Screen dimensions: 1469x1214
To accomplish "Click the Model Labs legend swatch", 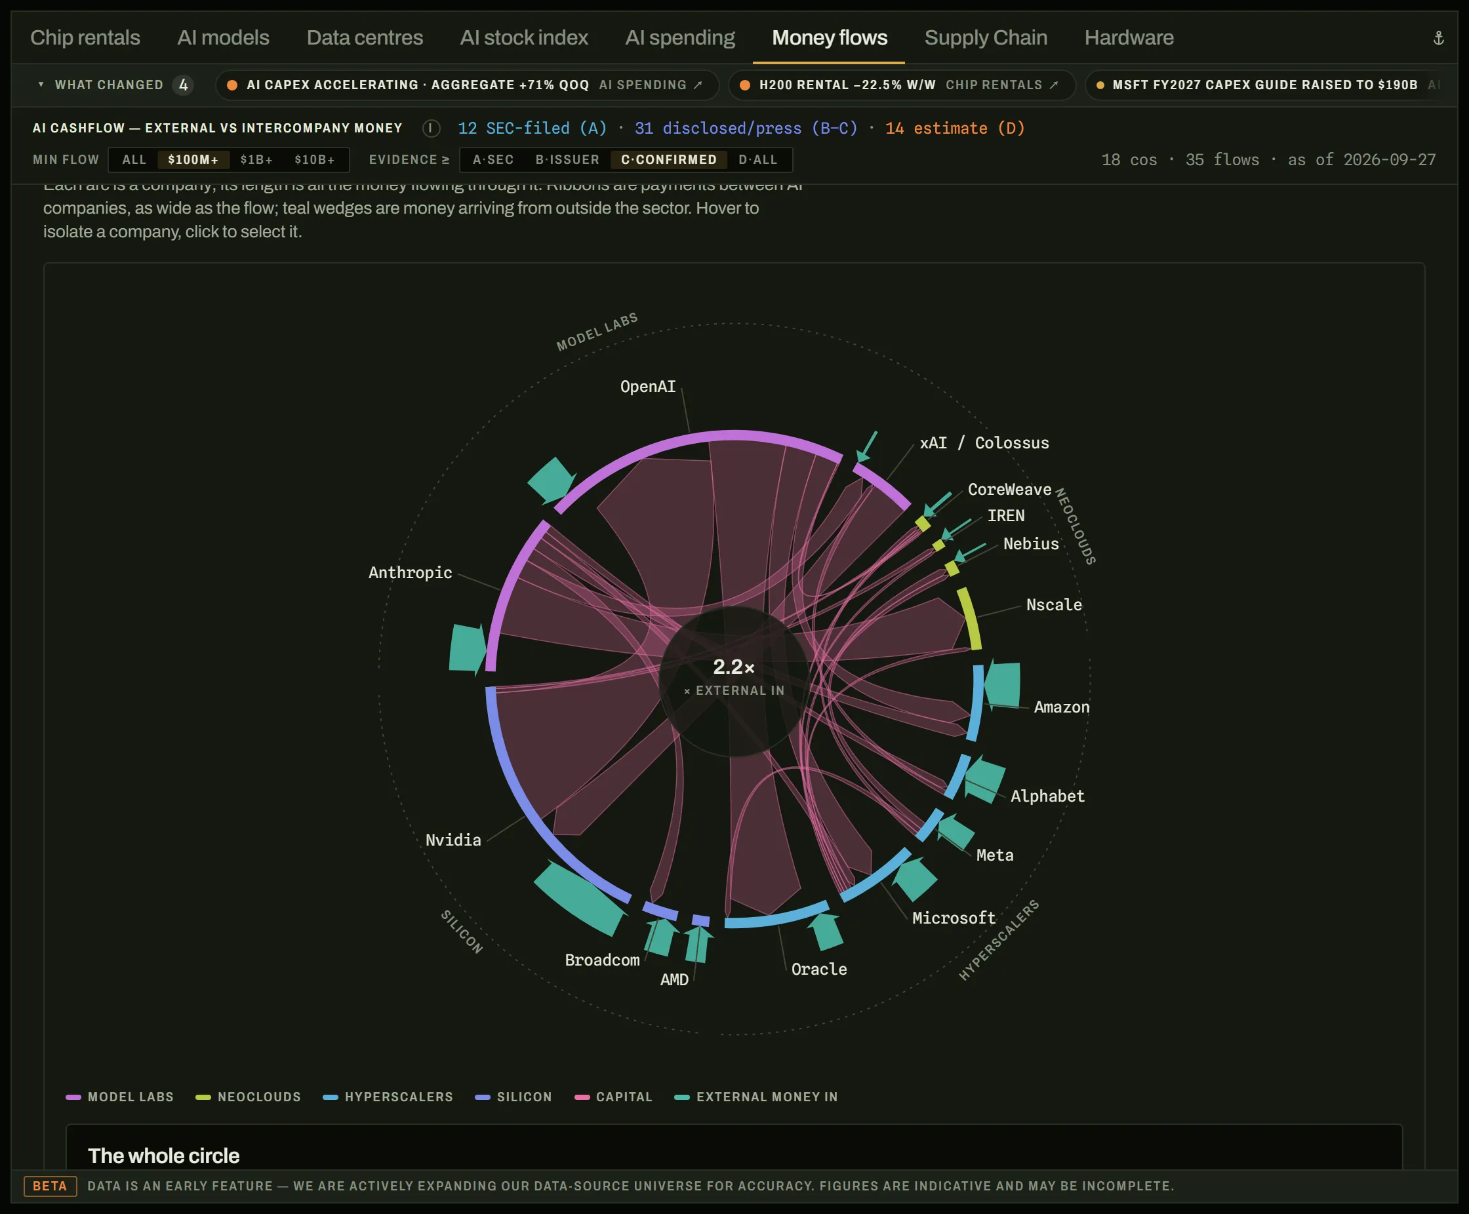I will click(x=73, y=1097).
